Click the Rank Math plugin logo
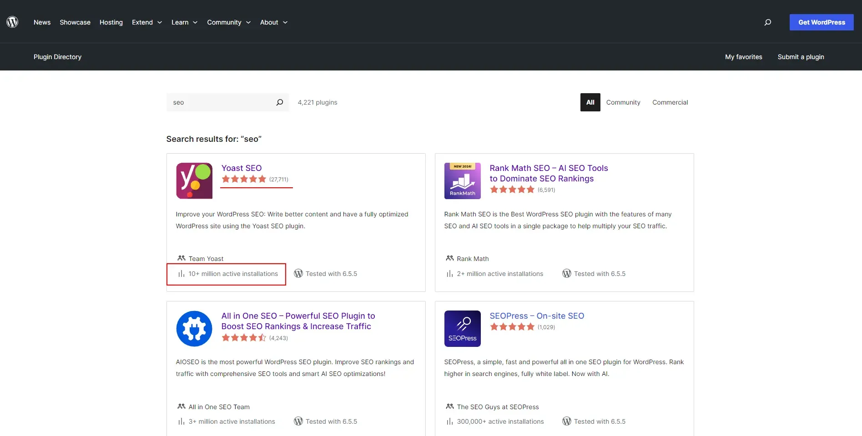Screen dimensions: 862x436 pyautogui.click(x=462, y=180)
